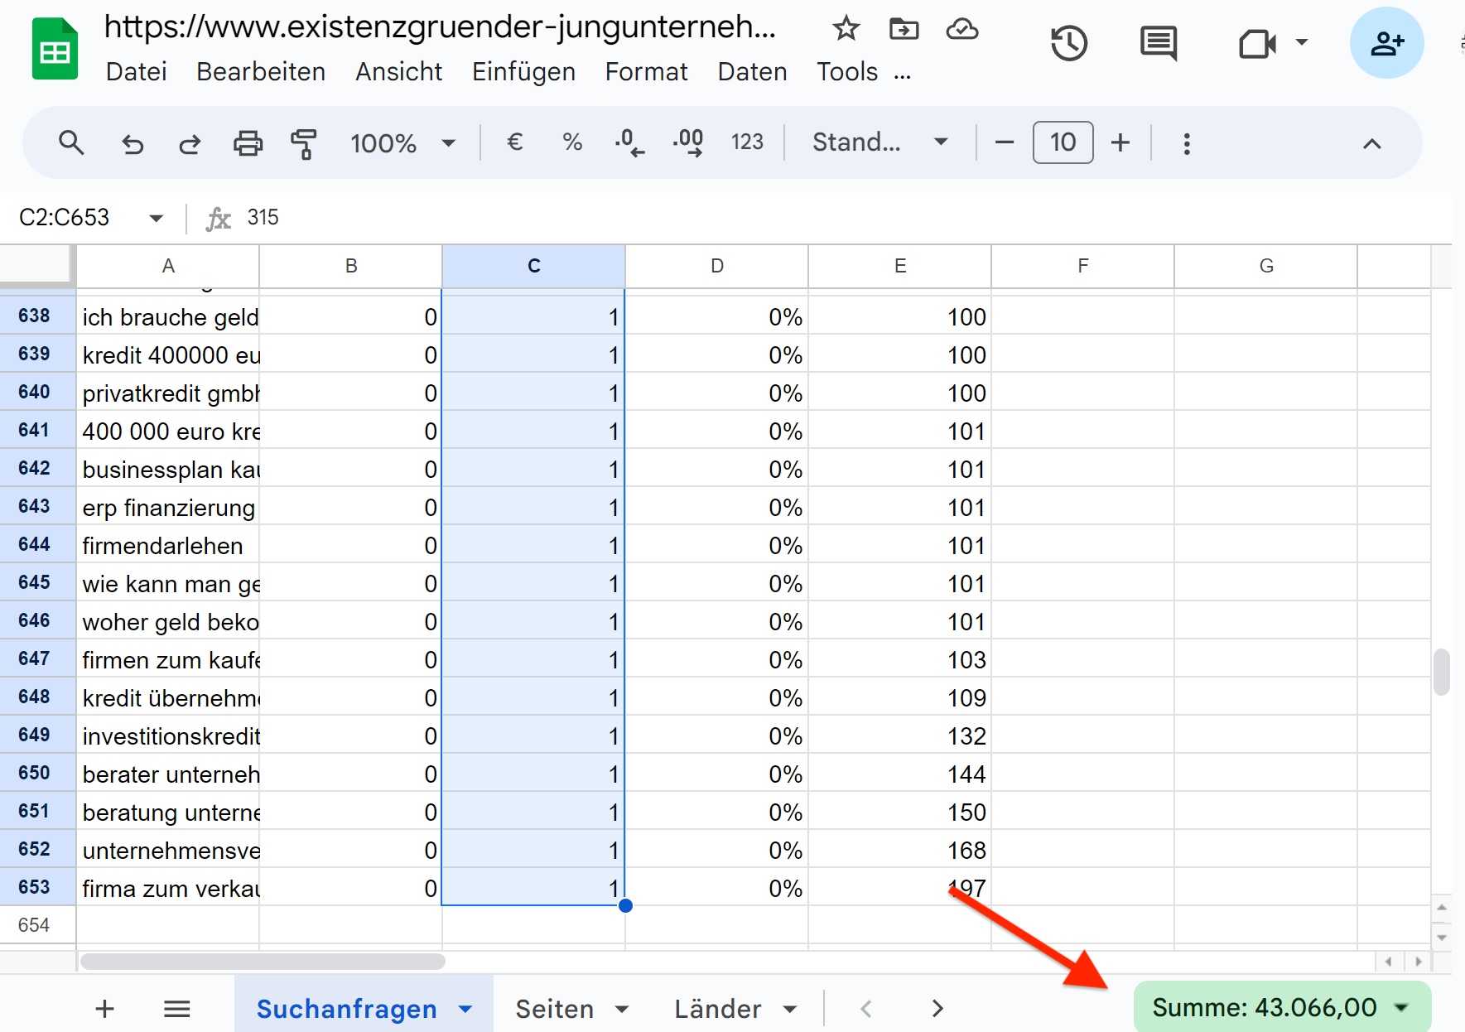Screen dimensions: 1465x1032
Task: Star this spreadsheet document
Action: click(846, 29)
